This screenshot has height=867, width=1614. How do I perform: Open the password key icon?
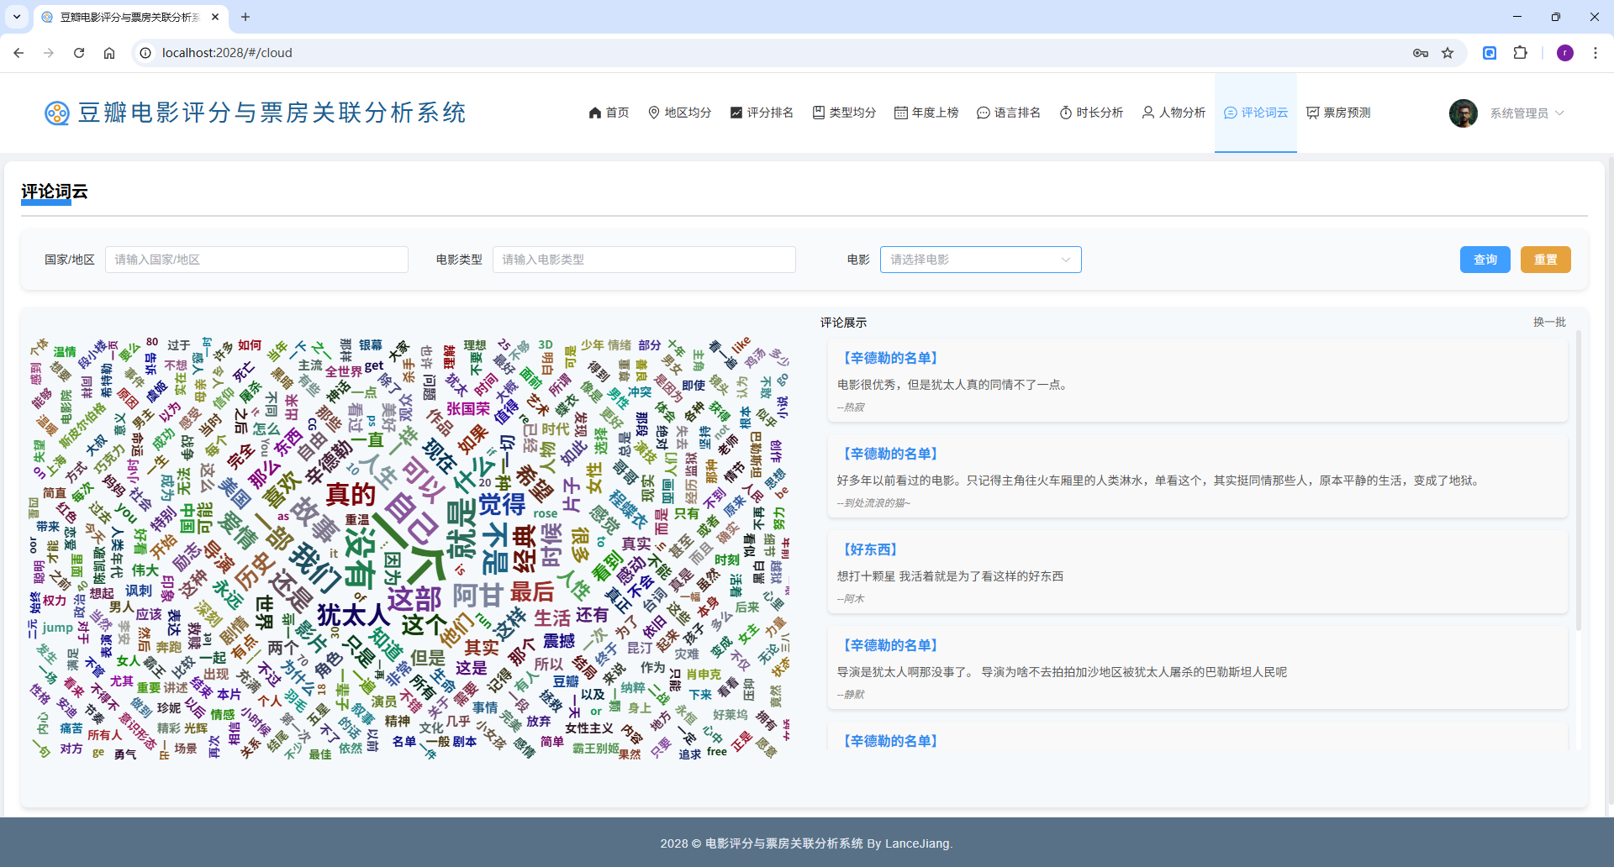[1421, 53]
